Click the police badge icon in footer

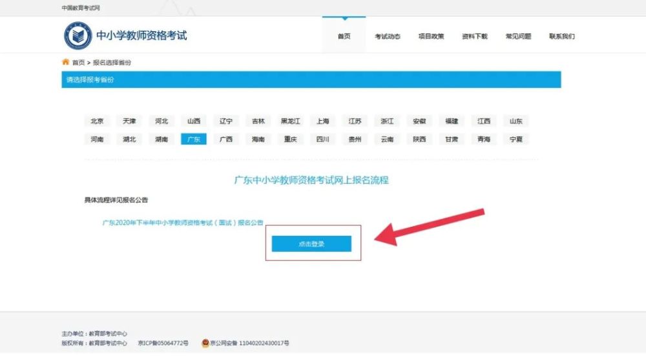click(x=206, y=343)
